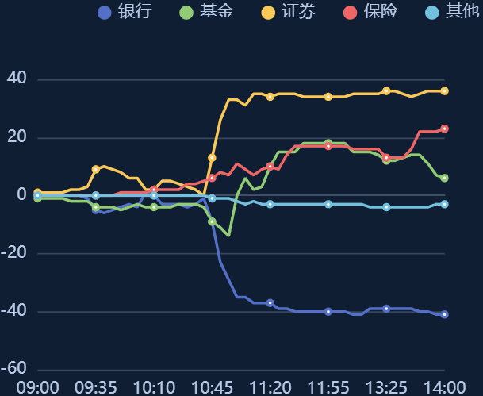483x396 pixels.
Task: Click the red 保险 marker at 11:55
Action: tap(328, 146)
